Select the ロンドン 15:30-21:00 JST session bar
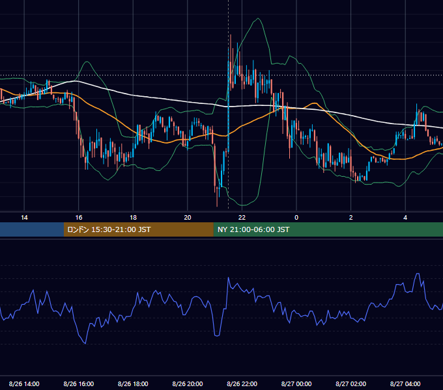Image resolution: width=443 pixels, height=390 pixels. click(138, 229)
